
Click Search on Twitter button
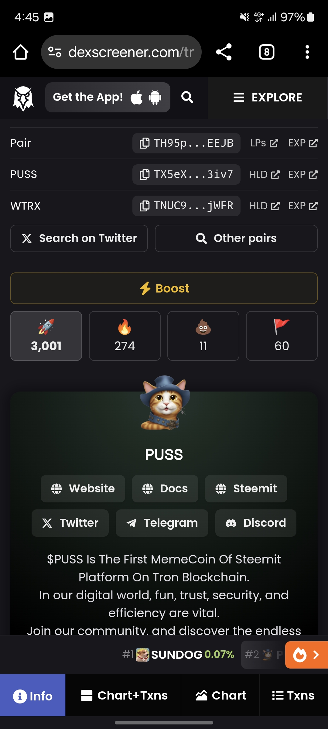tap(79, 238)
